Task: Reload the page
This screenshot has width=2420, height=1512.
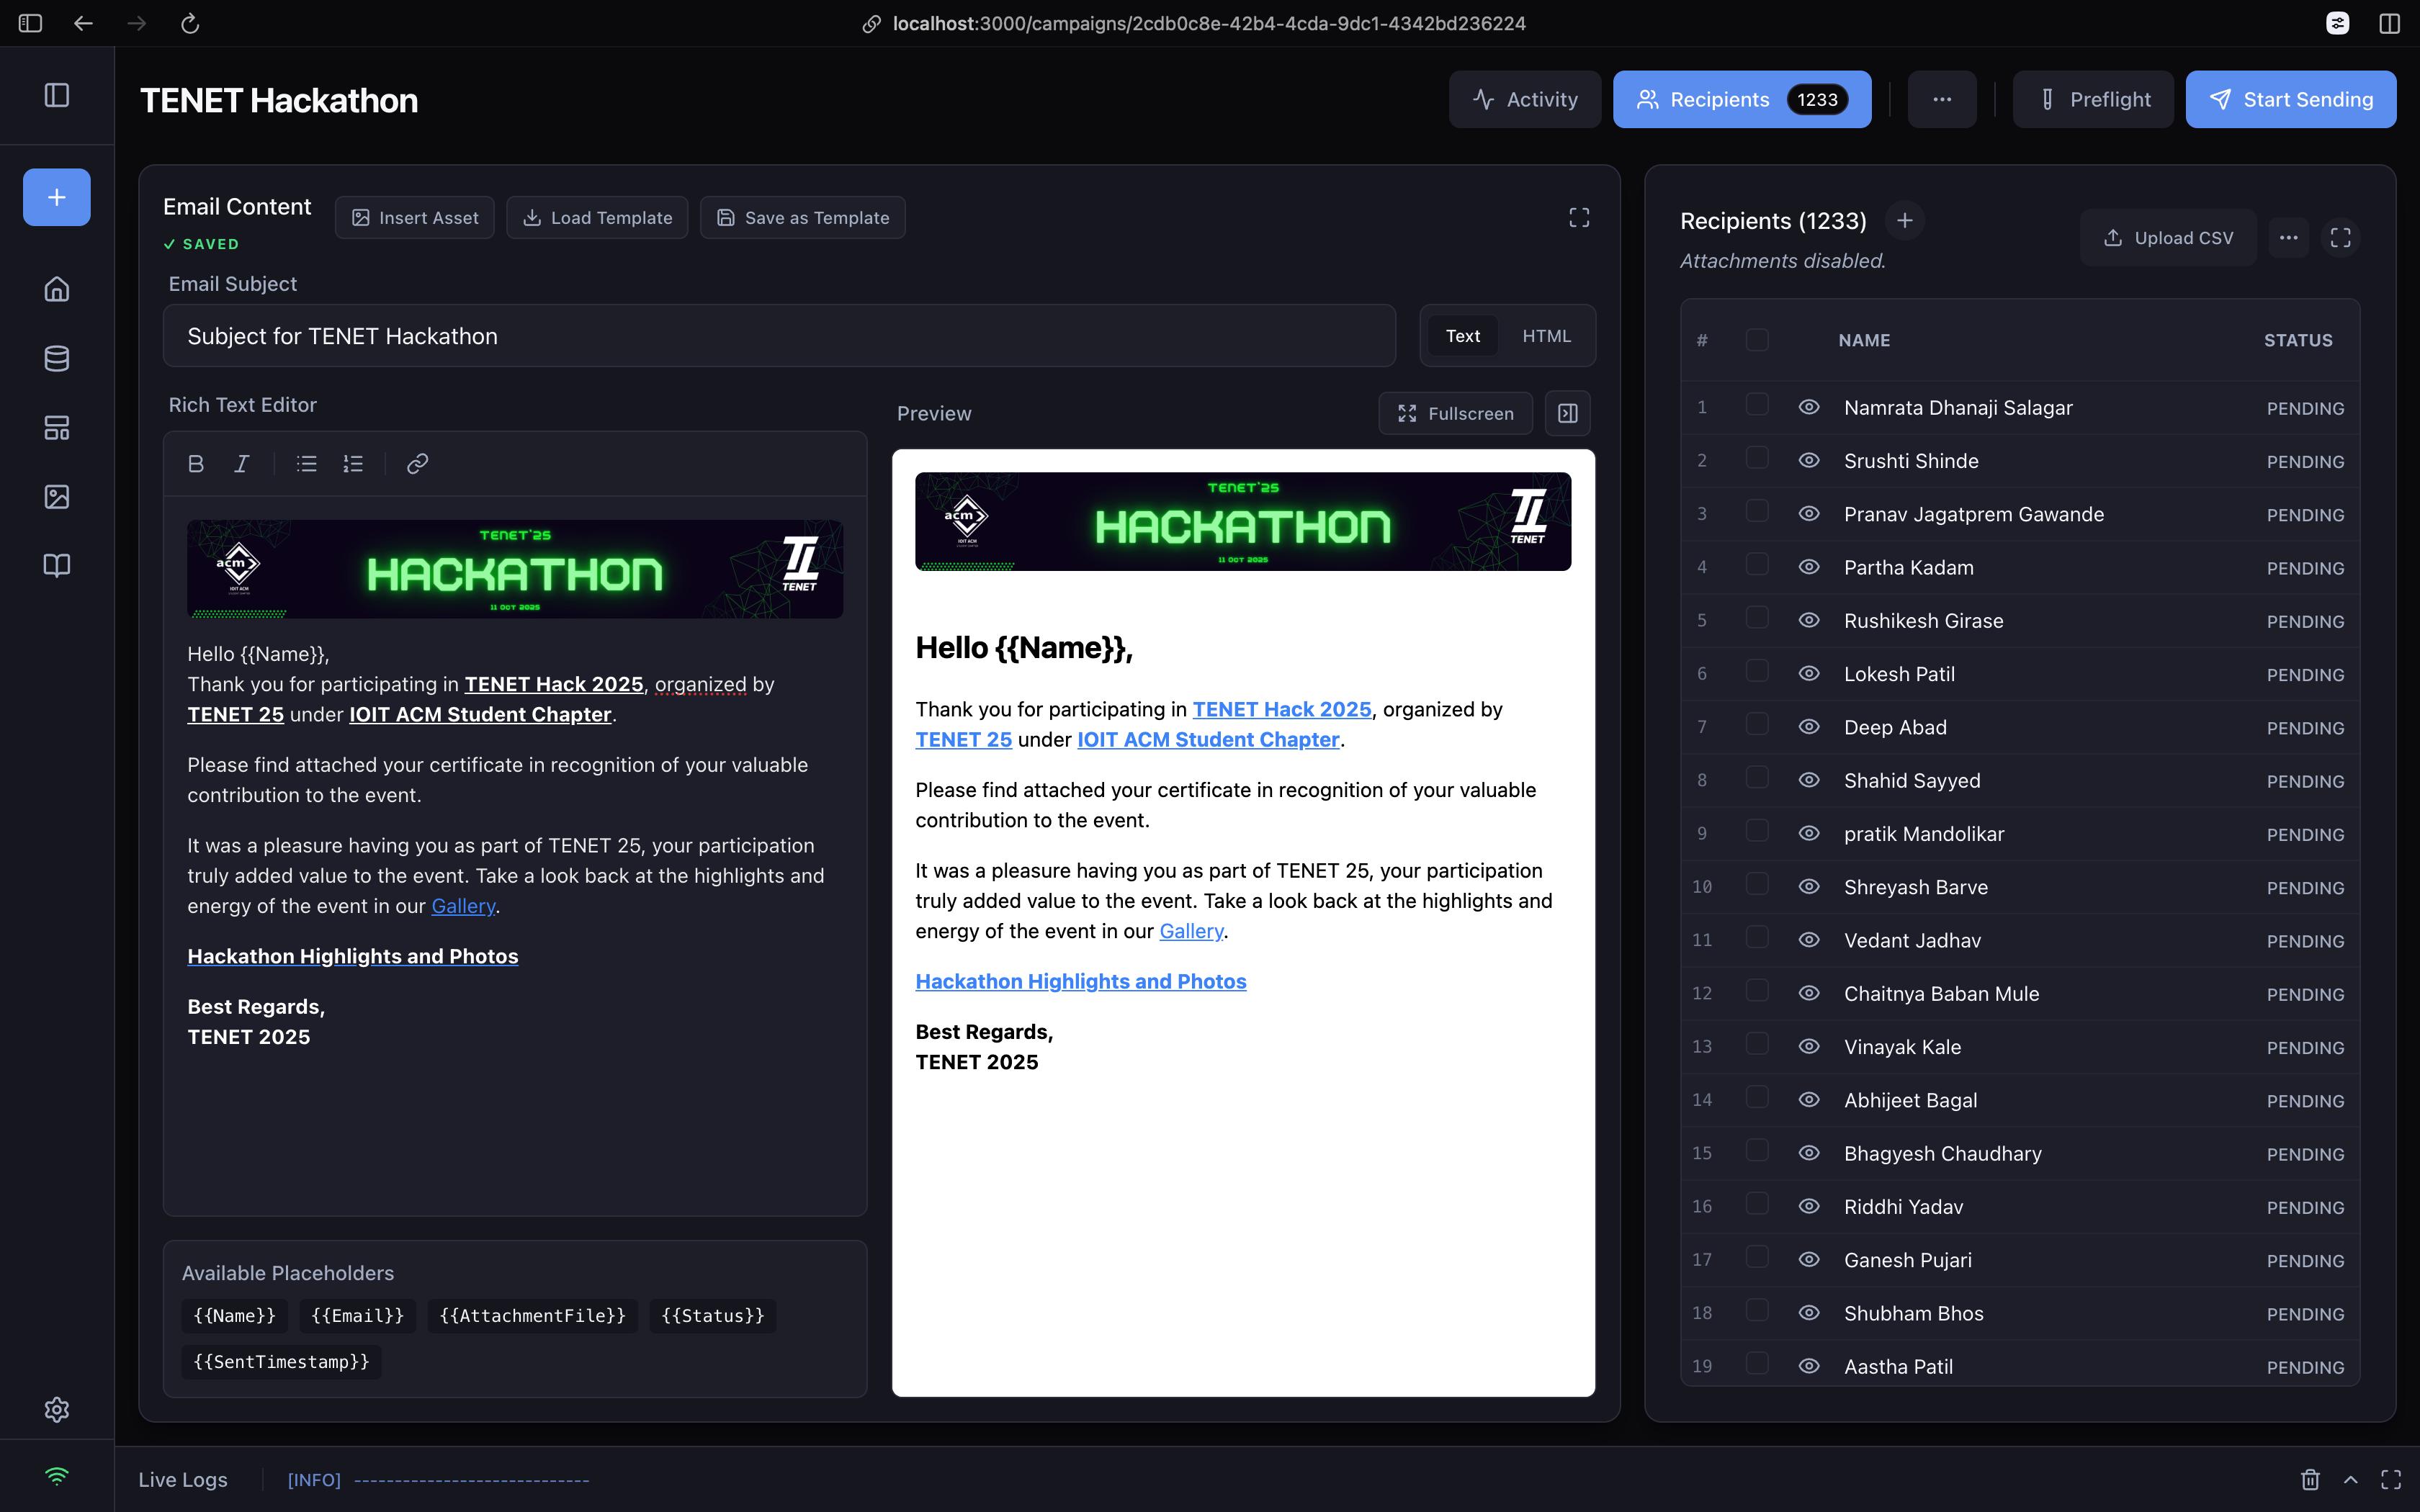Action: pos(190,23)
